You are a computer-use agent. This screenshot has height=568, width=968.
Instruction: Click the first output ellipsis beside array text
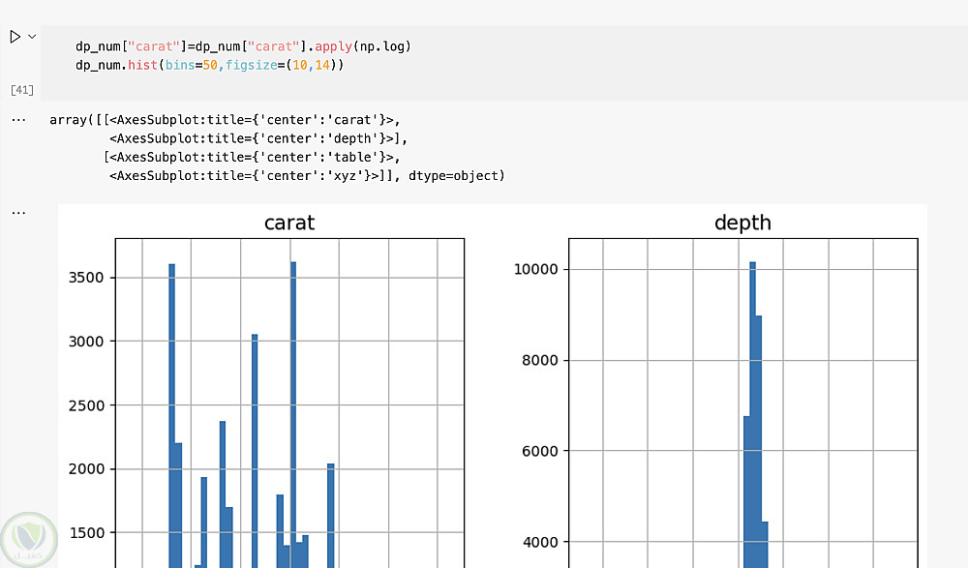(18, 120)
